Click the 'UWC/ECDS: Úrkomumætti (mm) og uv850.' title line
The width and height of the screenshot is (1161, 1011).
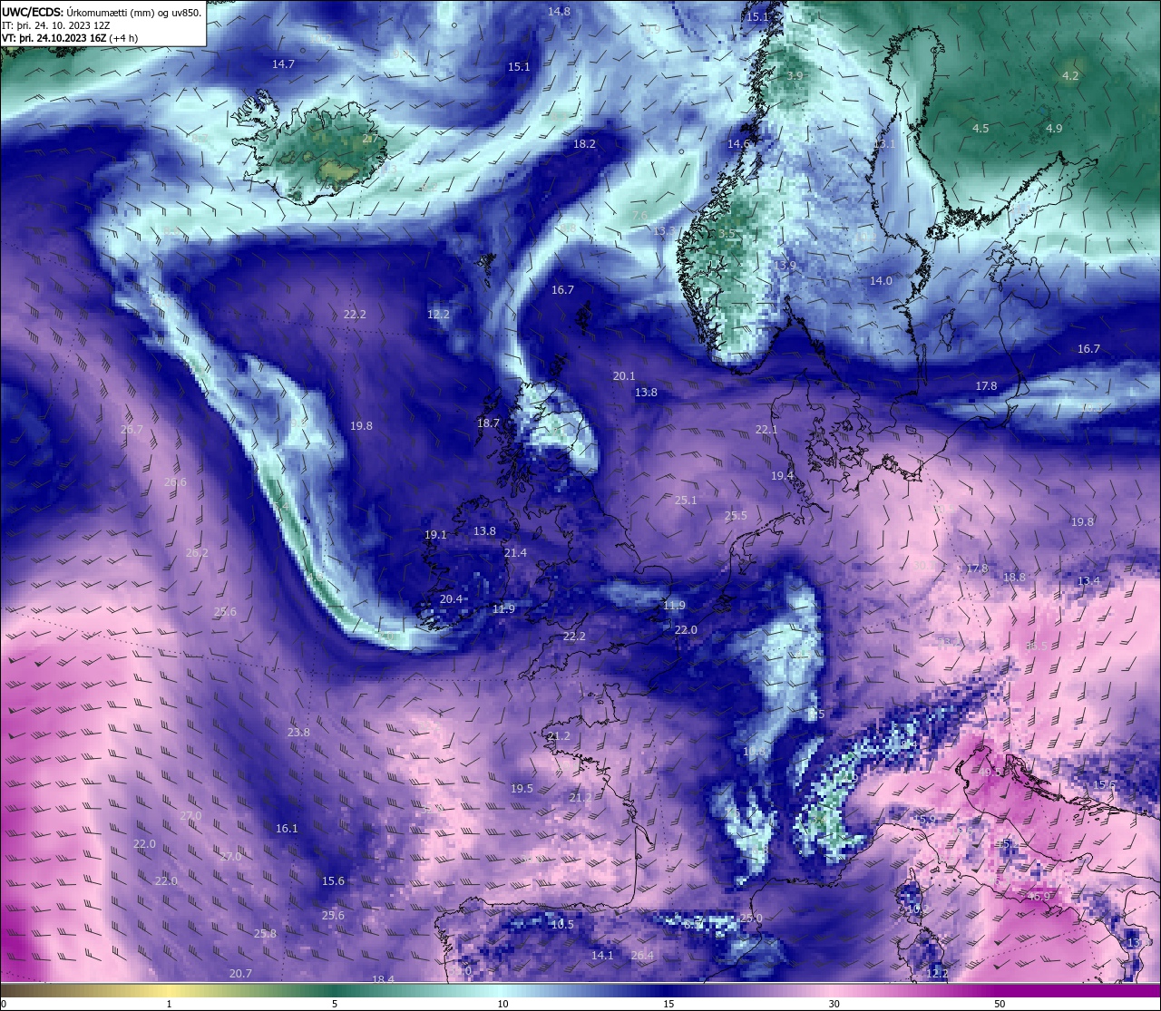coord(102,13)
